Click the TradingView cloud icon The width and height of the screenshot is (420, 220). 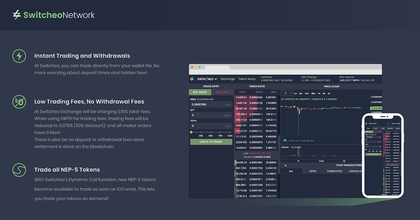(285, 140)
